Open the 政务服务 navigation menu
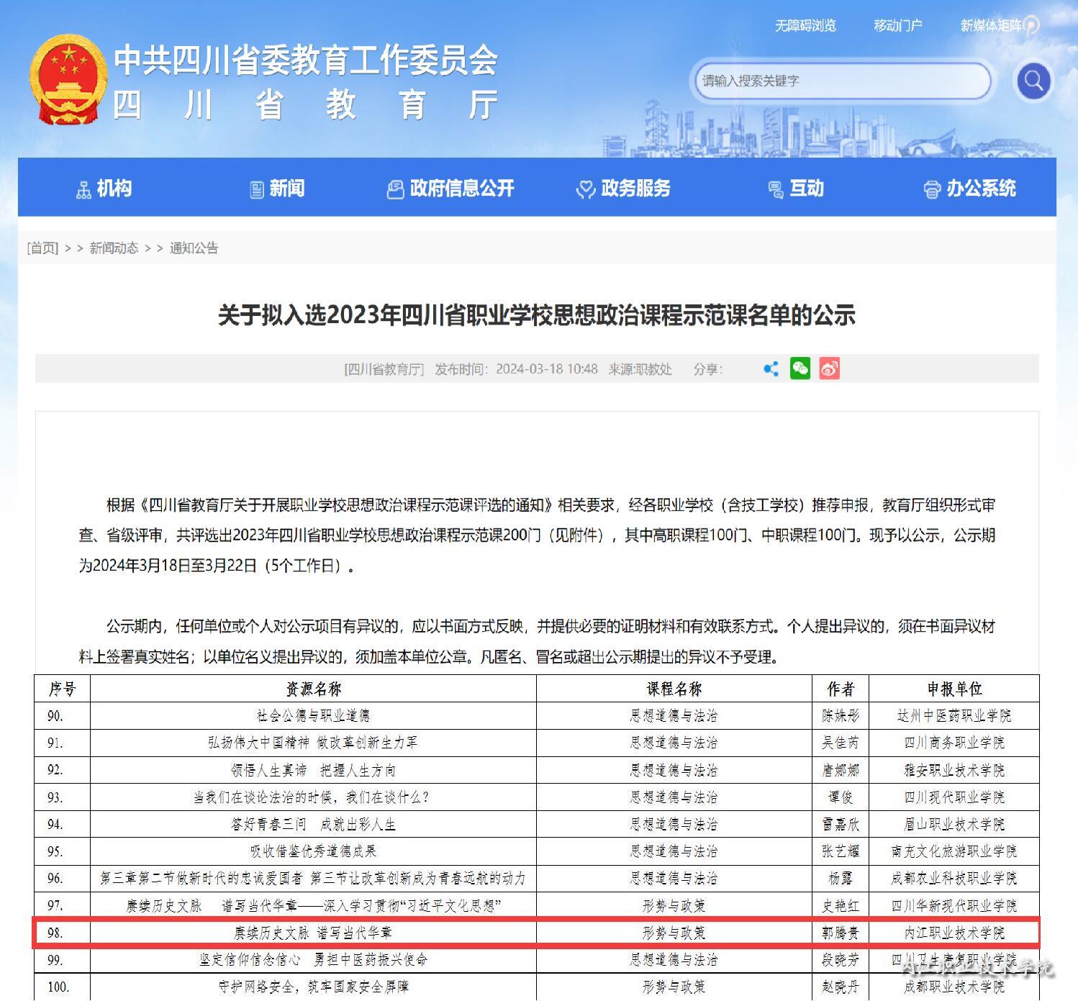 coord(623,189)
